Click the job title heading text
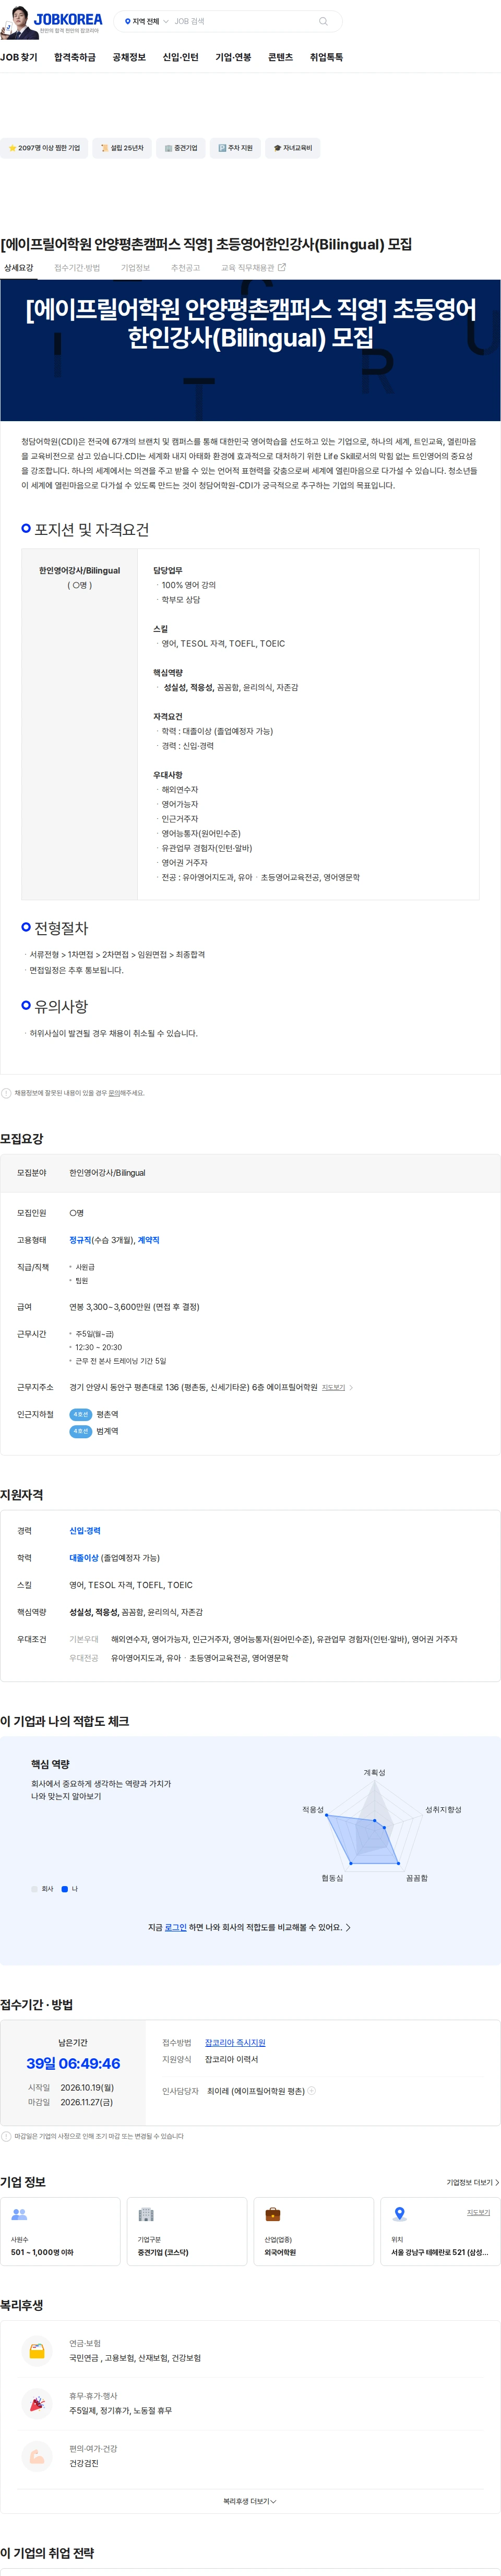The image size is (501, 2576). click(x=206, y=244)
